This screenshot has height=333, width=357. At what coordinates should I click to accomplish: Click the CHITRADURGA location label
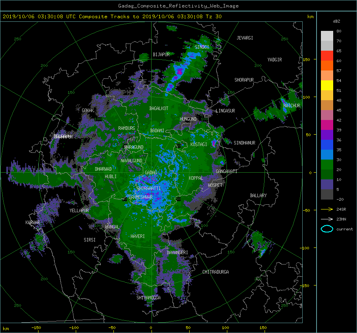216,272
